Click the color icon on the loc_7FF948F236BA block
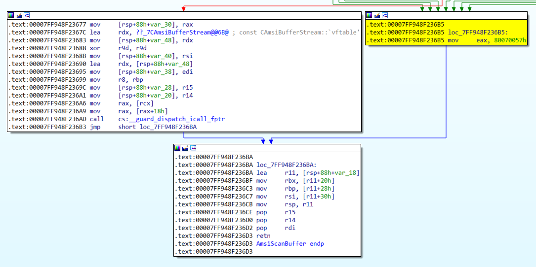 pyautogui.click(x=177, y=148)
